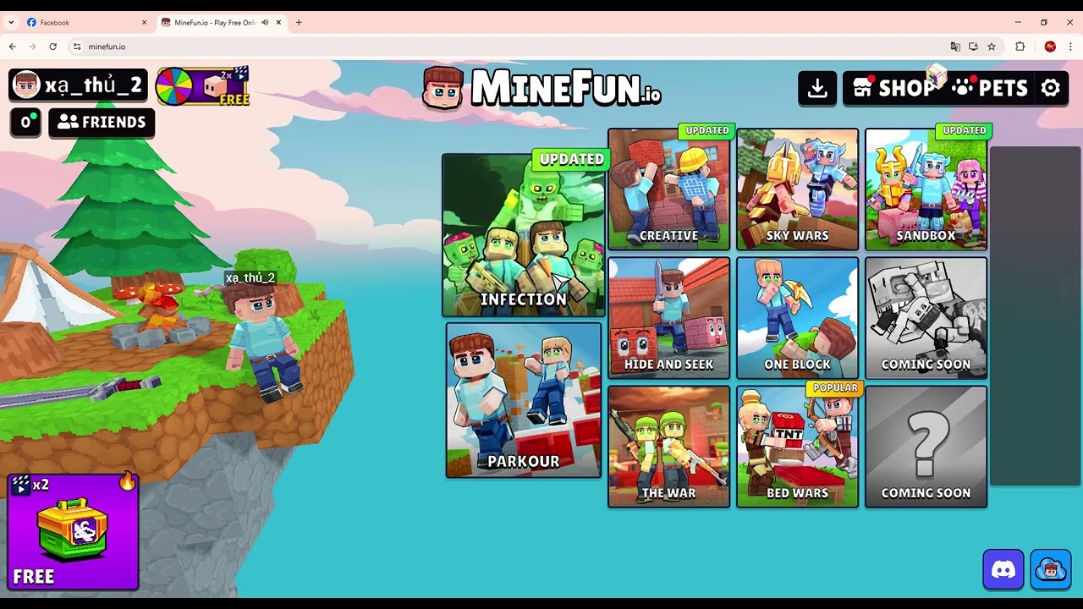Close the MineFun.io tab
Screen dimensions: 1083x609
point(278,22)
